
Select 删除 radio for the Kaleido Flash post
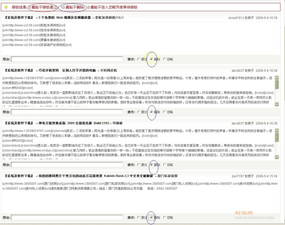(152, 217)
